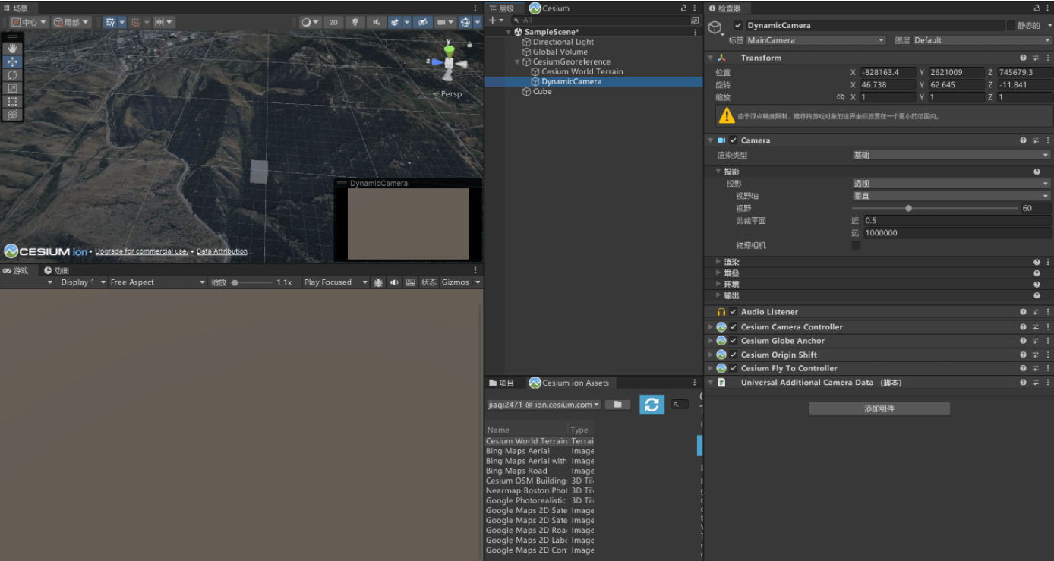Toggle Cesium Origin Shift checkbox
1054x561 pixels.
pyautogui.click(x=733, y=355)
